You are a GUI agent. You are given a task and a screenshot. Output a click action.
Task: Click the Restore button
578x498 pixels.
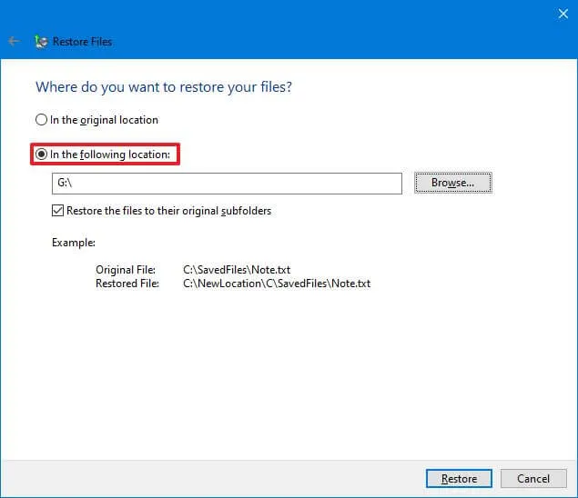(459, 479)
